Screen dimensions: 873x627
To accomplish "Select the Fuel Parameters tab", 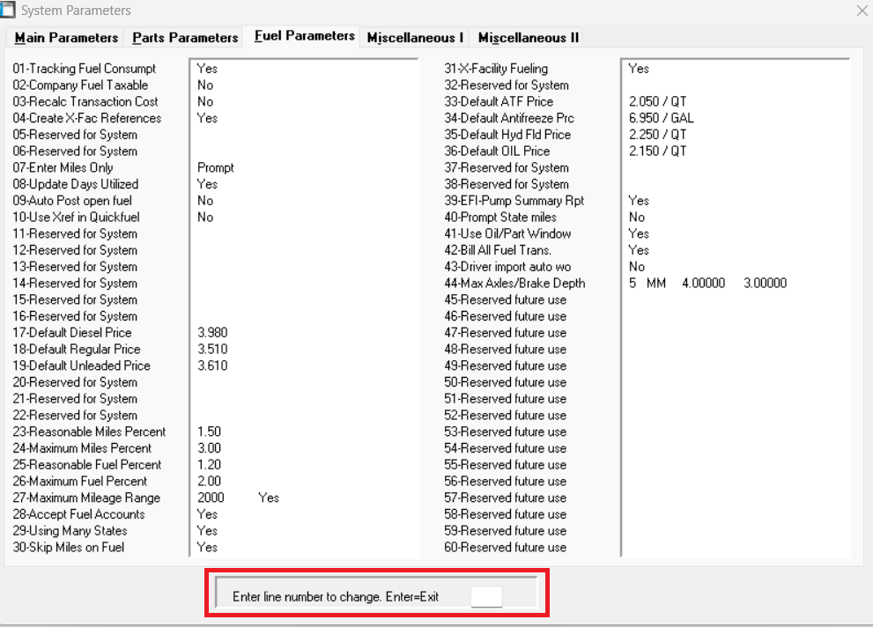I will pos(304,36).
